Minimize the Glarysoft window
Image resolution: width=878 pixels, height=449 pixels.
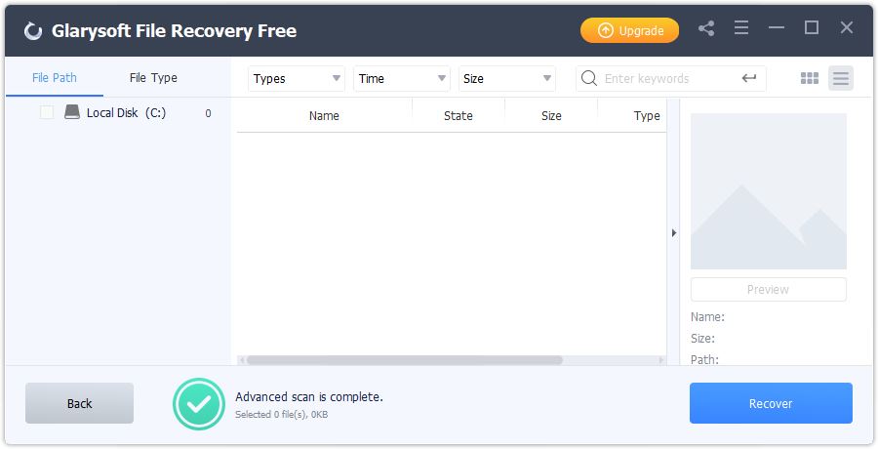(777, 27)
